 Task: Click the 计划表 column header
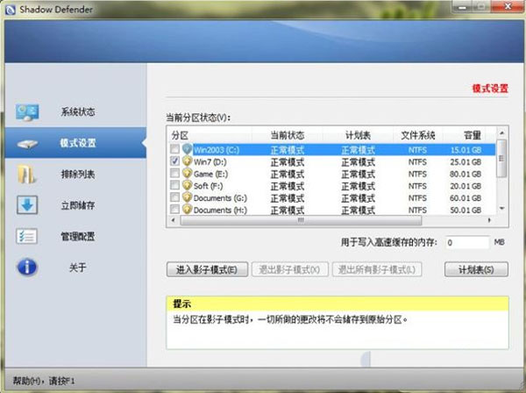pyautogui.click(x=358, y=135)
